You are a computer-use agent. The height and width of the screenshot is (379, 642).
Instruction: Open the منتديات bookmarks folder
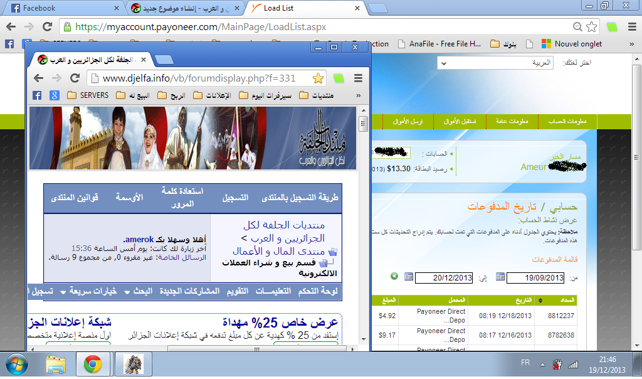pos(317,95)
